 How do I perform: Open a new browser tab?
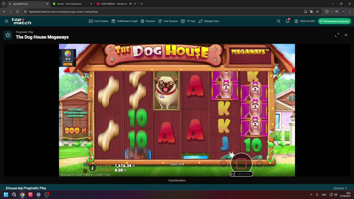142,4
